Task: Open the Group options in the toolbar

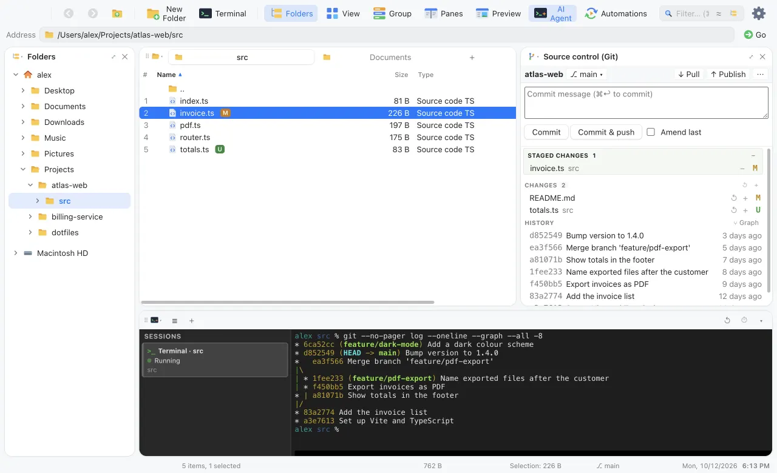Action: pos(392,13)
